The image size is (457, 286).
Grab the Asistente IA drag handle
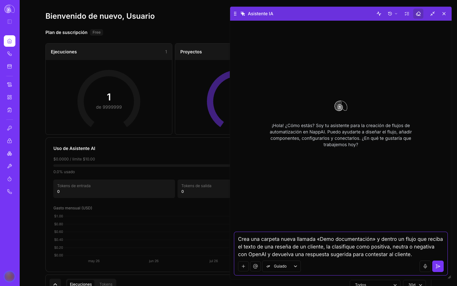(235, 14)
